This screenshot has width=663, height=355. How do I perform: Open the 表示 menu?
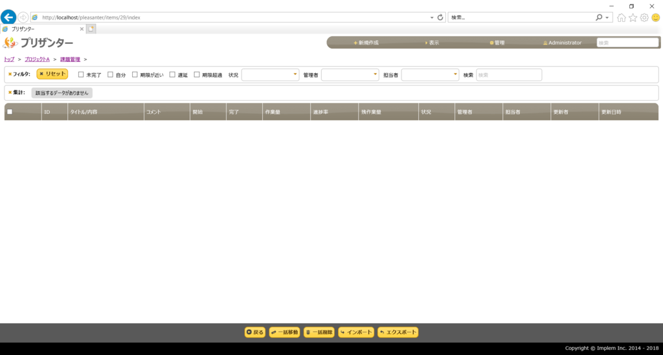[432, 43]
